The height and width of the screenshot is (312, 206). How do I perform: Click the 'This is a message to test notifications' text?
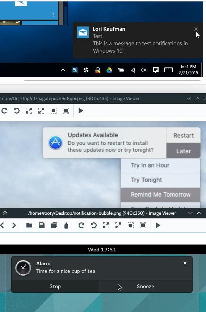pos(140,47)
